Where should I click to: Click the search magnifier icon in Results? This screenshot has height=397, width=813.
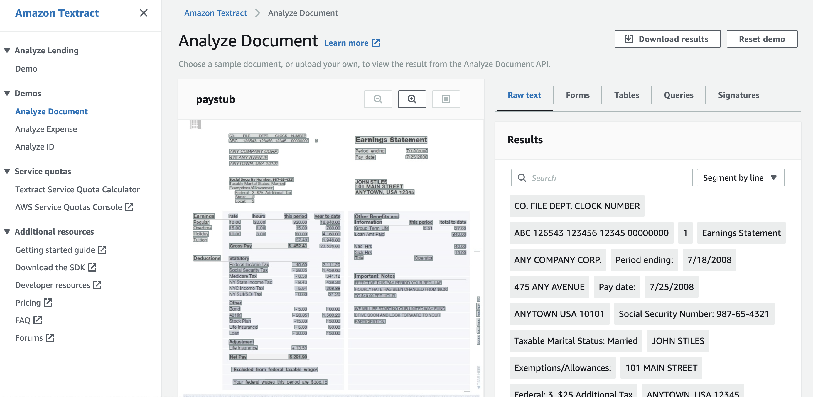522,178
